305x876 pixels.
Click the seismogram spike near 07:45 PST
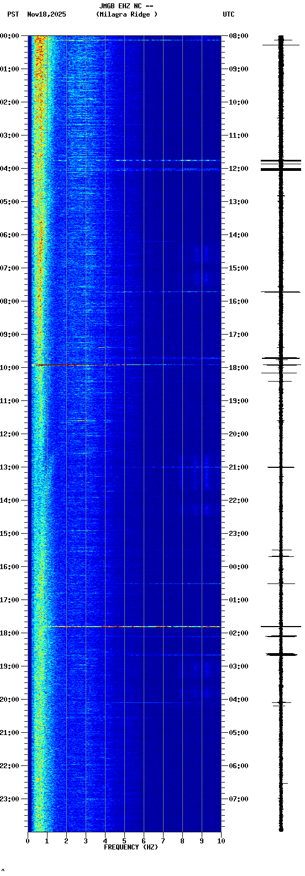pyautogui.click(x=281, y=291)
